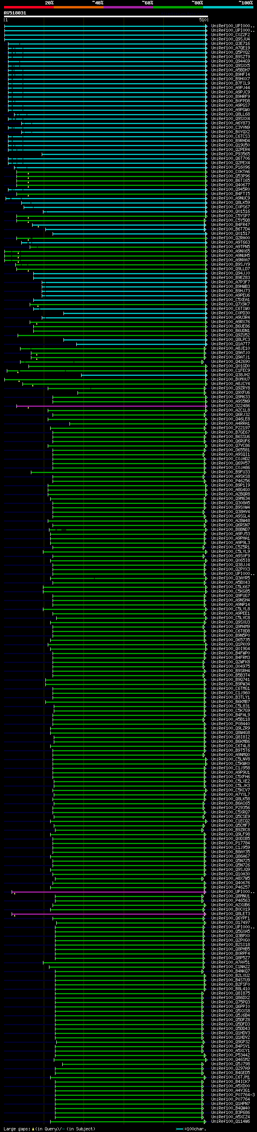Viewport: 257px width, 1132px height.
Task: Click purple alignment bar for UniRef100_O22486
Action: click(112, 406)
